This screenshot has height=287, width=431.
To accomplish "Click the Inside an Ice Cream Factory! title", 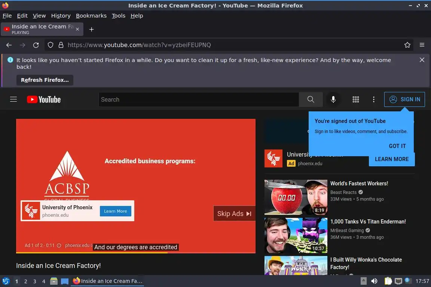I will coord(58,266).
